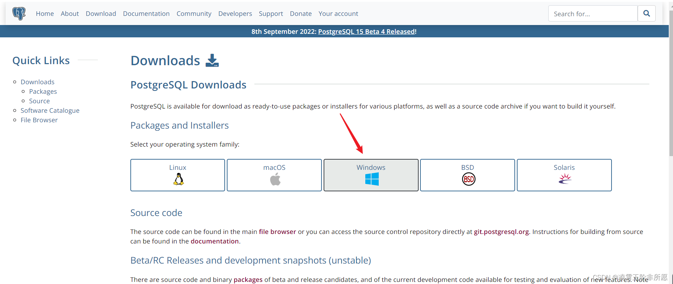Select the BSD text label

467,167
